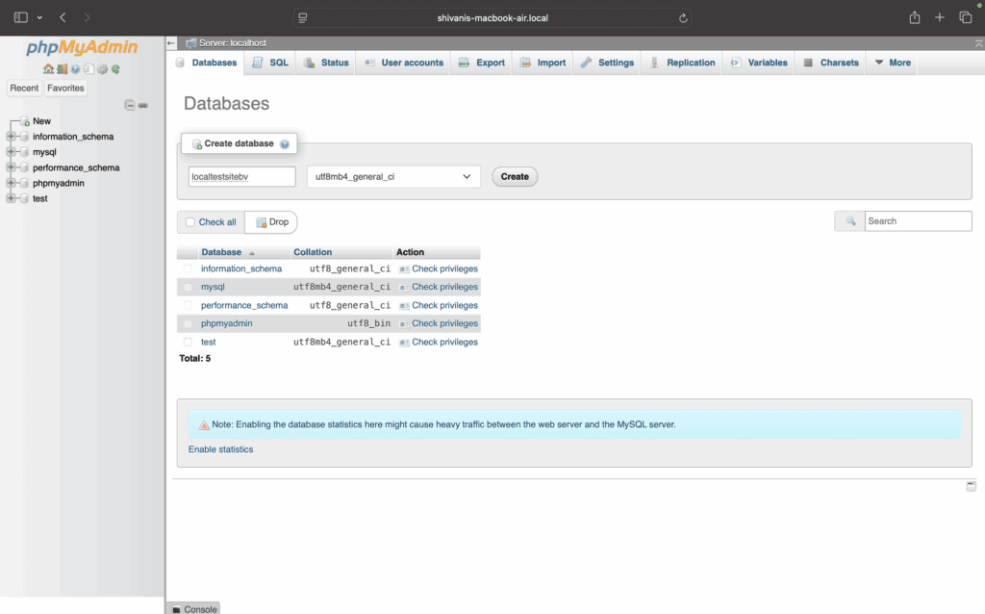Reload the page in Safari address bar
985x614 pixels.
683,18
